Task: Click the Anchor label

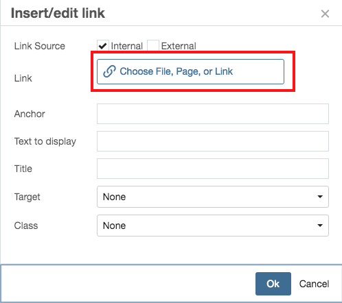Action: pos(30,114)
